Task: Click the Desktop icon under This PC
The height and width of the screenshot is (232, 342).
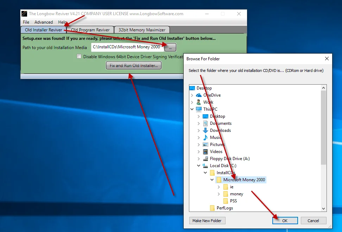Action: [205, 116]
